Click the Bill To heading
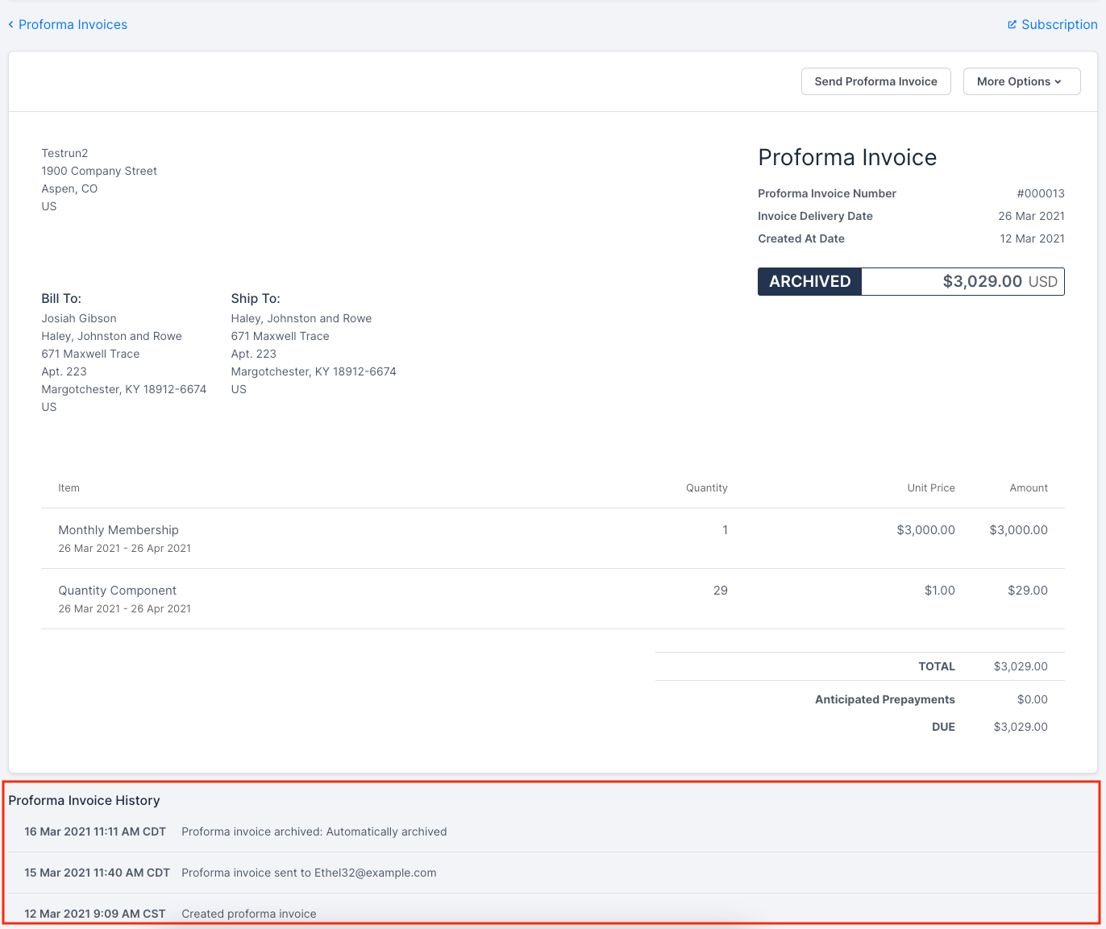1106x929 pixels. [61, 299]
